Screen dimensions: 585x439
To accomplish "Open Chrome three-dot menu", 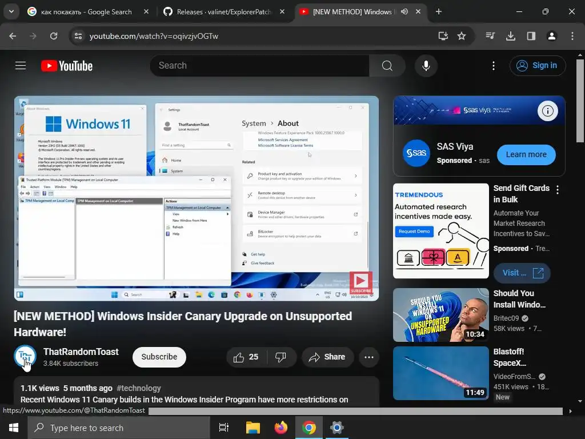I will coord(572,36).
